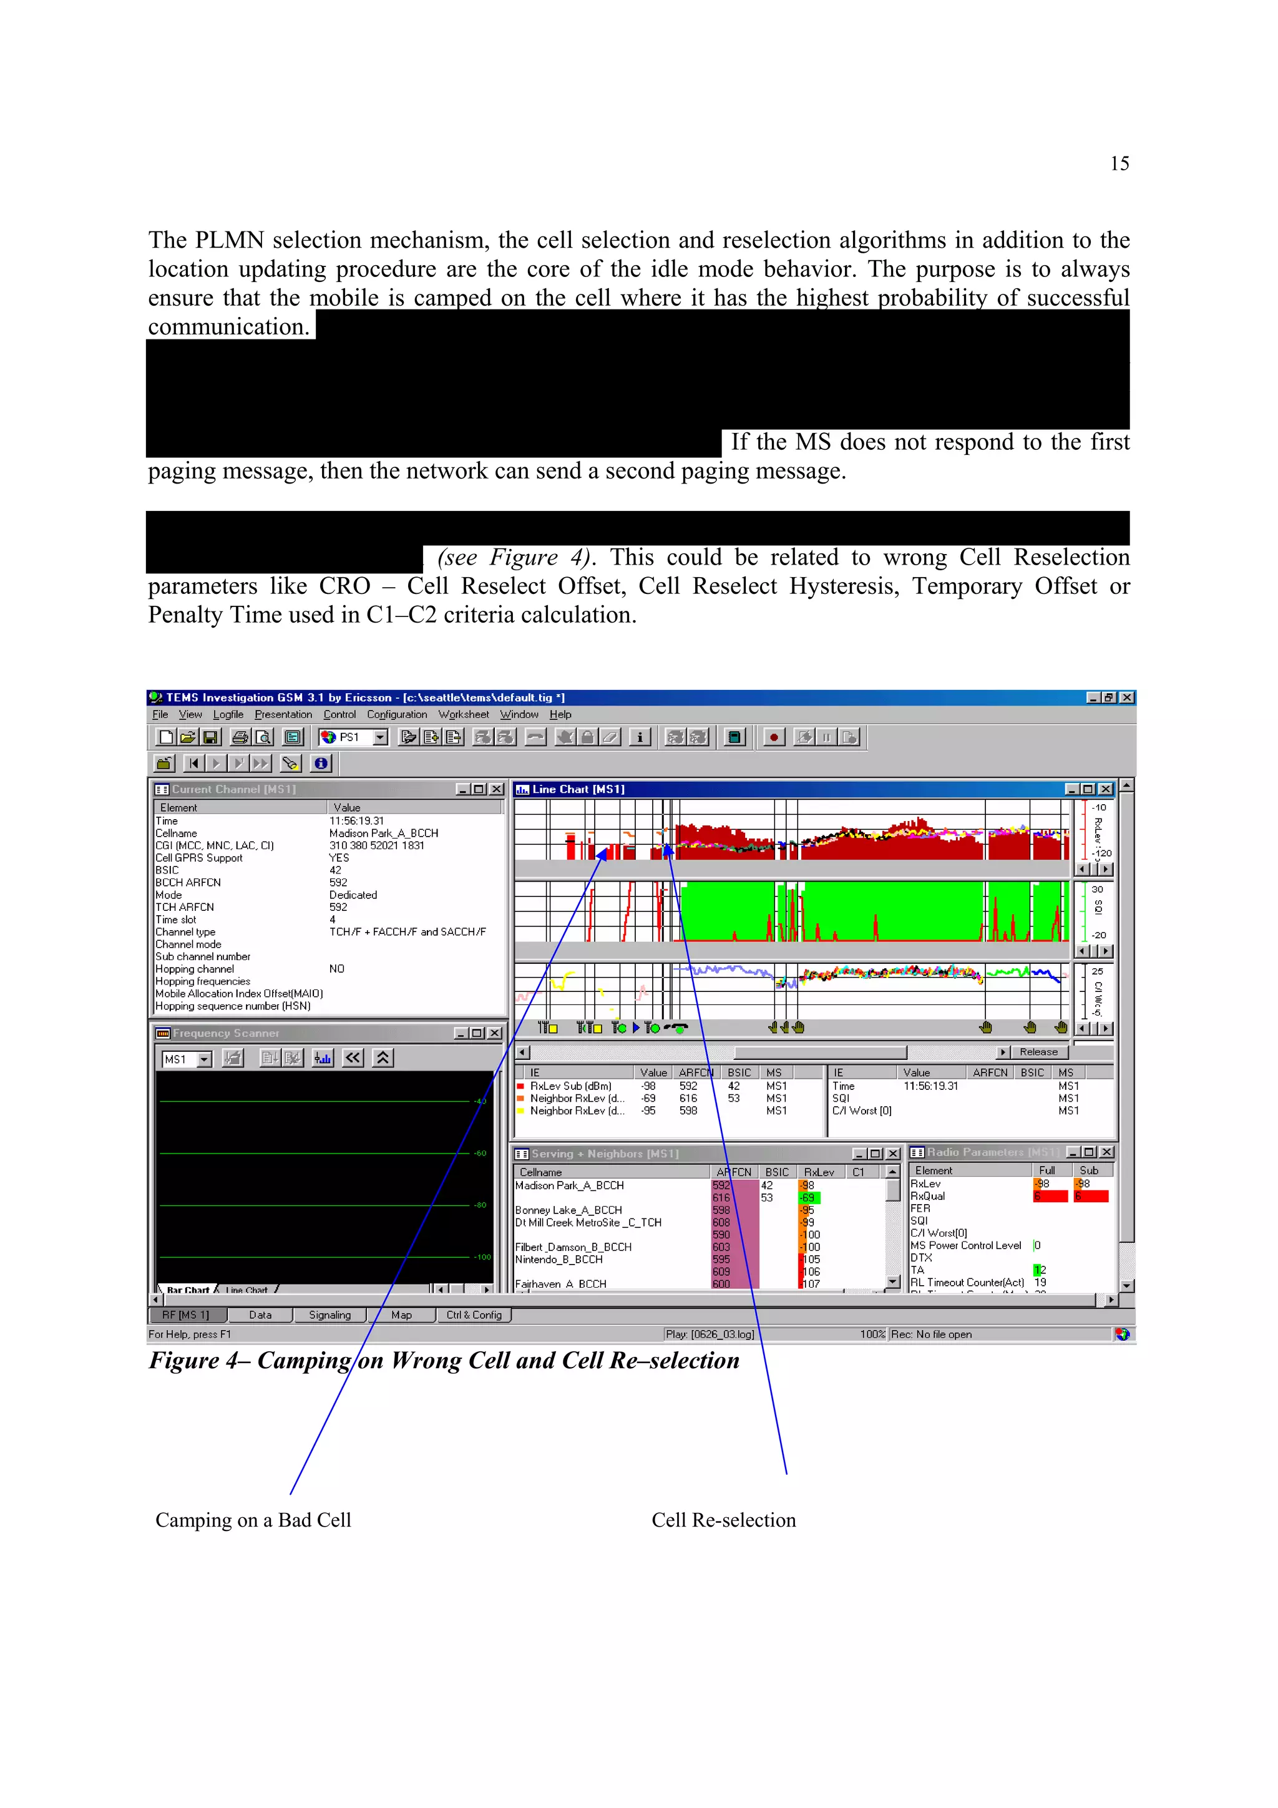Image resolution: width=1278 pixels, height=1808 pixels.
Task: Click the eraser toolbar icon
Action: 610,737
